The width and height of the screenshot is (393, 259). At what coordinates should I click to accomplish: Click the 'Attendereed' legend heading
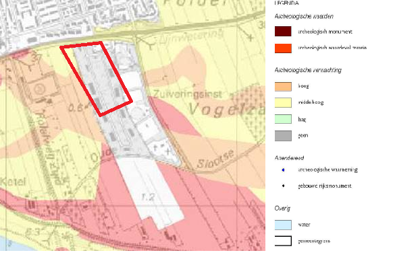(289, 158)
